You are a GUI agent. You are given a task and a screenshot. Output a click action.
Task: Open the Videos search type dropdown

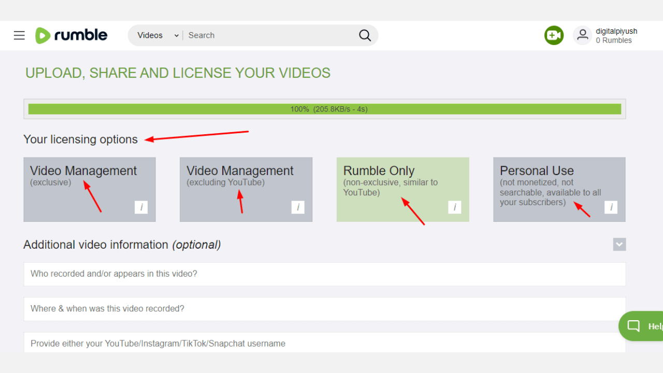tap(158, 35)
